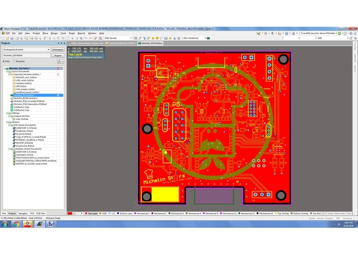
Task: Switch to Topsheet_Michelin.SchDoc document tab
Action: 121,43
